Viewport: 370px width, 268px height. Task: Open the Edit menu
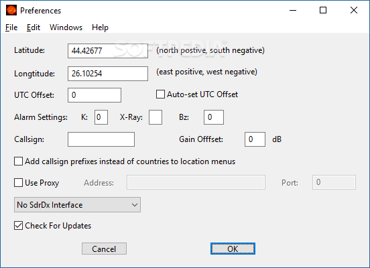34,27
